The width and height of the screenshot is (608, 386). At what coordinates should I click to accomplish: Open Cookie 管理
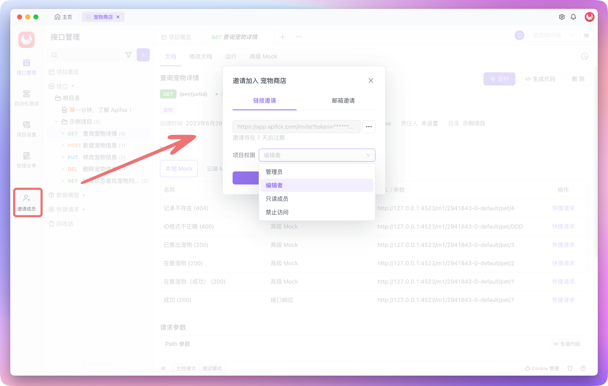pyautogui.click(x=542, y=368)
